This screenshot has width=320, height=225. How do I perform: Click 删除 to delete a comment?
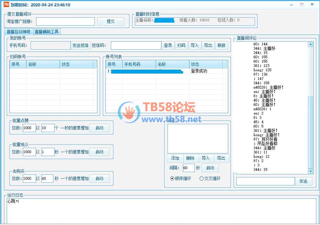pyautogui.click(x=190, y=158)
